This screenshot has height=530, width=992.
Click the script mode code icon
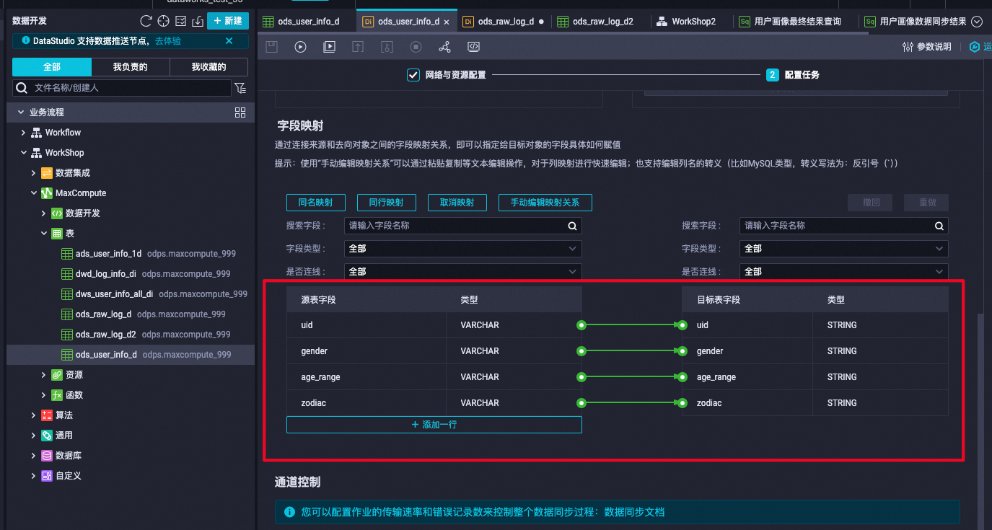tap(473, 47)
